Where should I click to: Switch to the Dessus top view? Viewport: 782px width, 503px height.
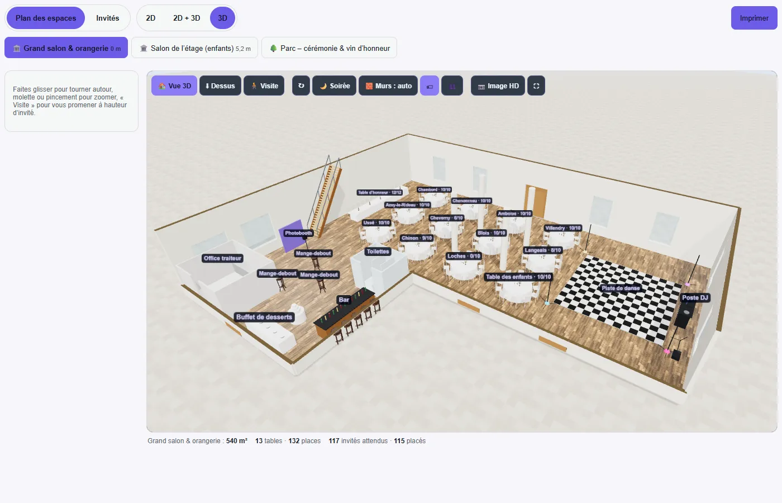coord(220,86)
